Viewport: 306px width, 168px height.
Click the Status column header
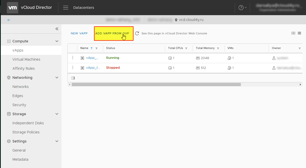(x=111, y=48)
